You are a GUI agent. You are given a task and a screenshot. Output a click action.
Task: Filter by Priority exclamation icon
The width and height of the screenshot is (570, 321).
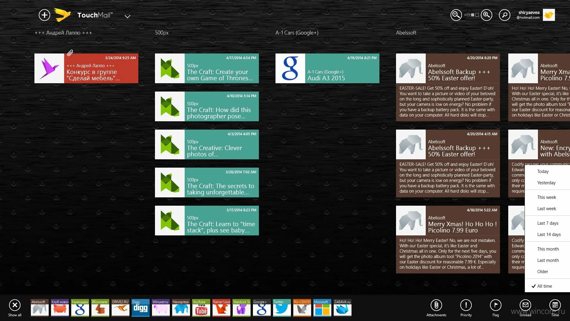pyautogui.click(x=466, y=305)
